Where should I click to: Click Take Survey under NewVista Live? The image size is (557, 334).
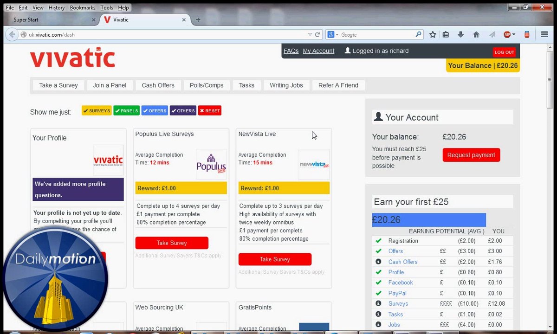click(275, 259)
